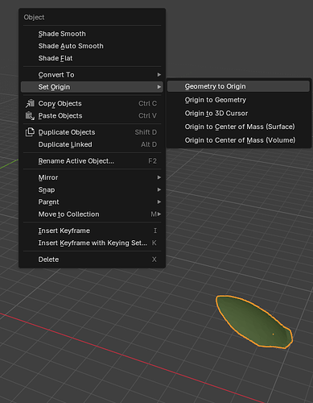Choose Shade Smooth from Object menu

[x=92, y=34]
